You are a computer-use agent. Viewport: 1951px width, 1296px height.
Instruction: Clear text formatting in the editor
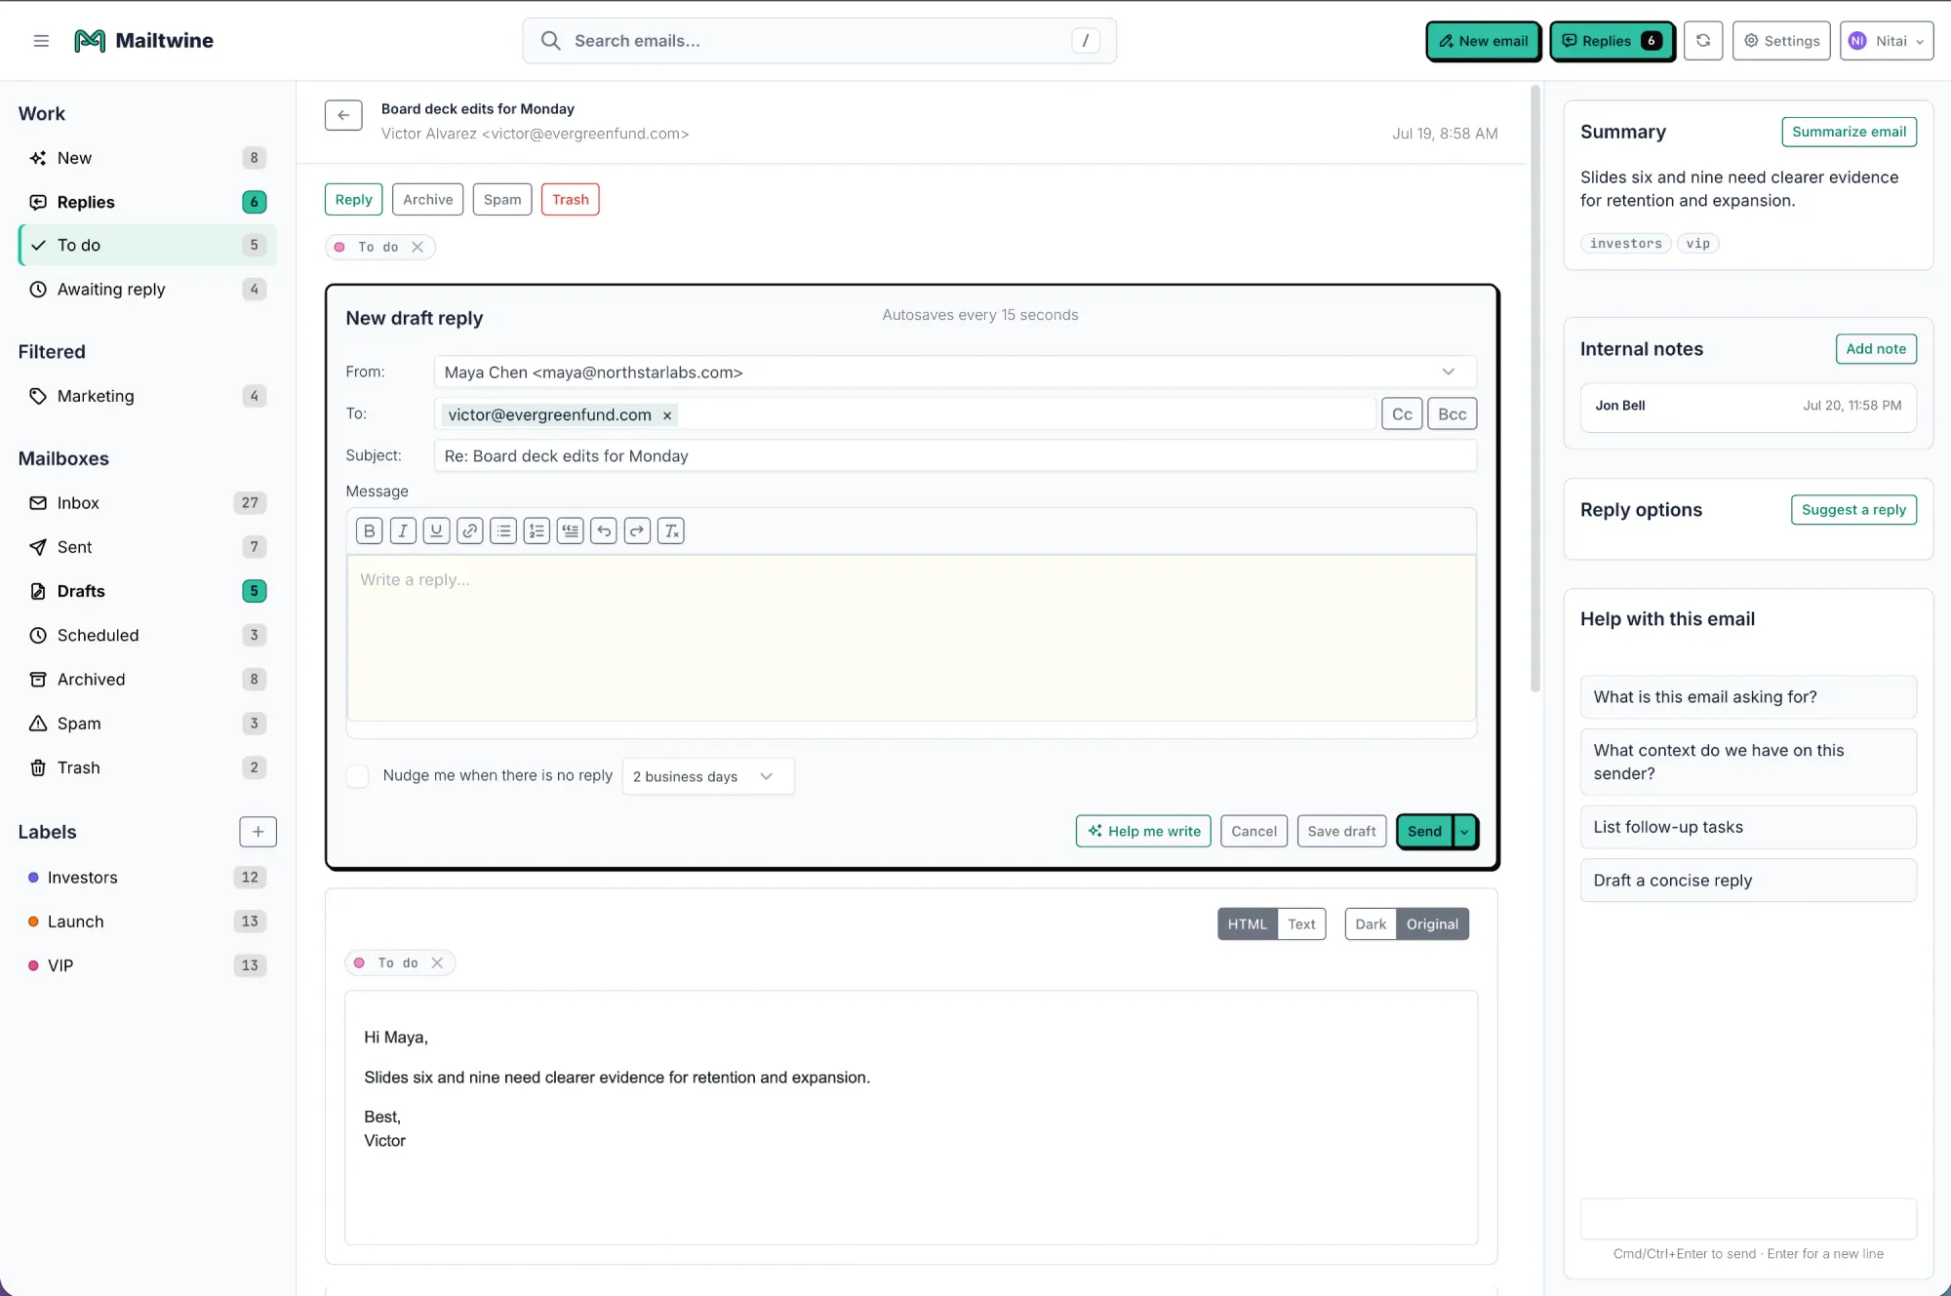pos(671,530)
